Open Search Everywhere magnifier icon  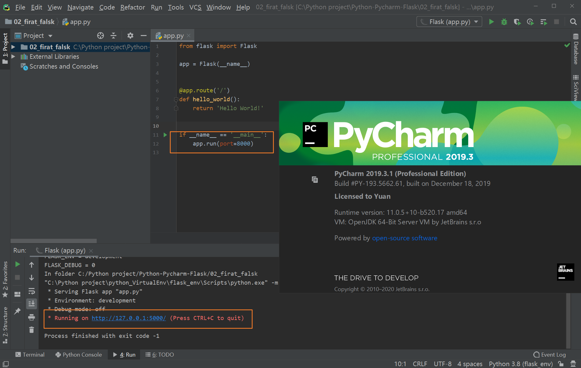tap(573, 22)
